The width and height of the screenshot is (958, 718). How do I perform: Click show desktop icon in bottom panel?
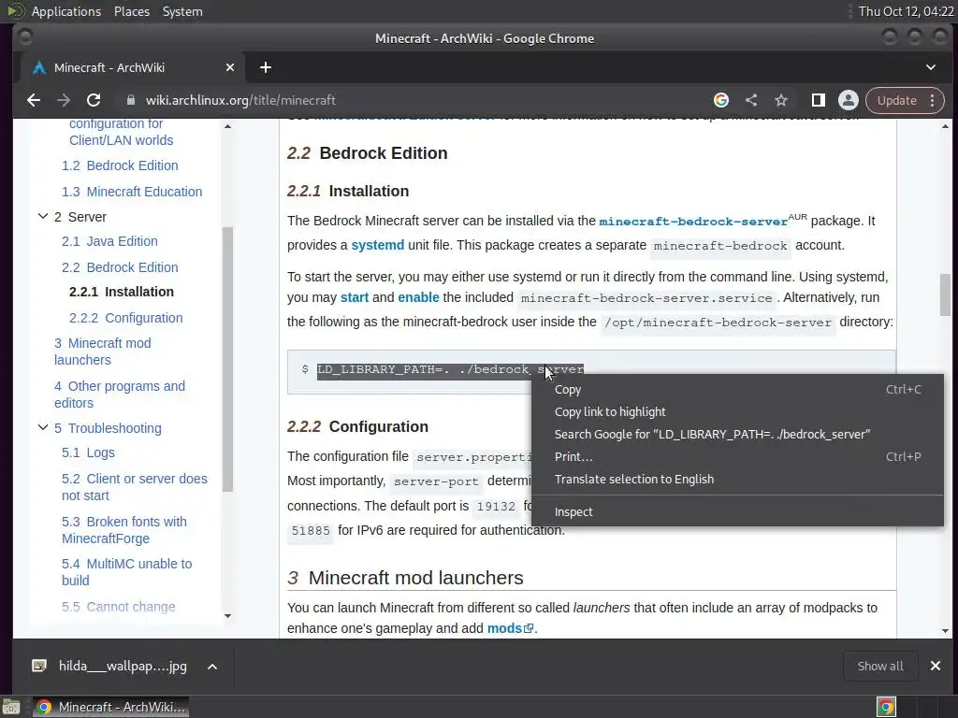[x=11, y=708]
